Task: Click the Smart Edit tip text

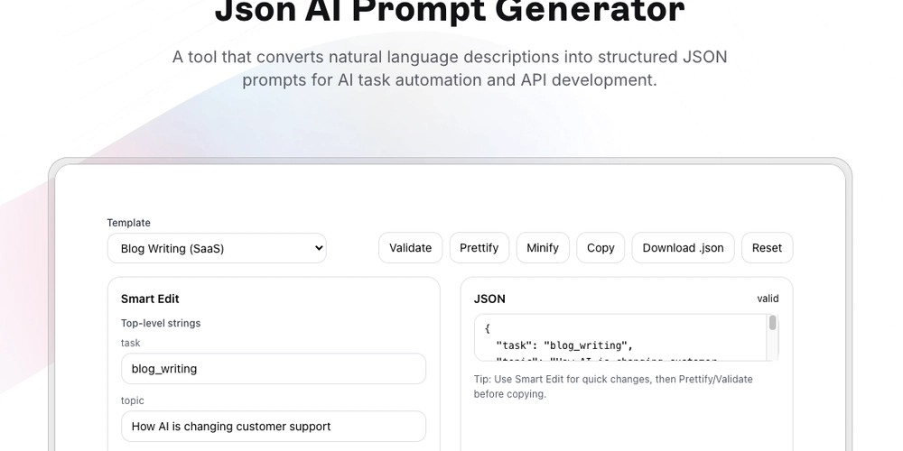Action: tap(613, 387)
